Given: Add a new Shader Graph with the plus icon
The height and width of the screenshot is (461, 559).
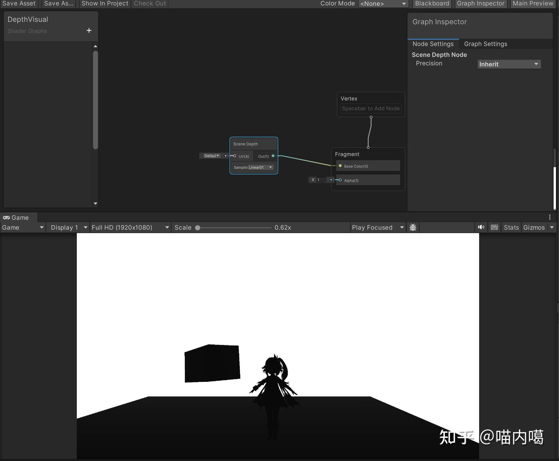Looking at the screenshot, I should [x=89, y=30].
